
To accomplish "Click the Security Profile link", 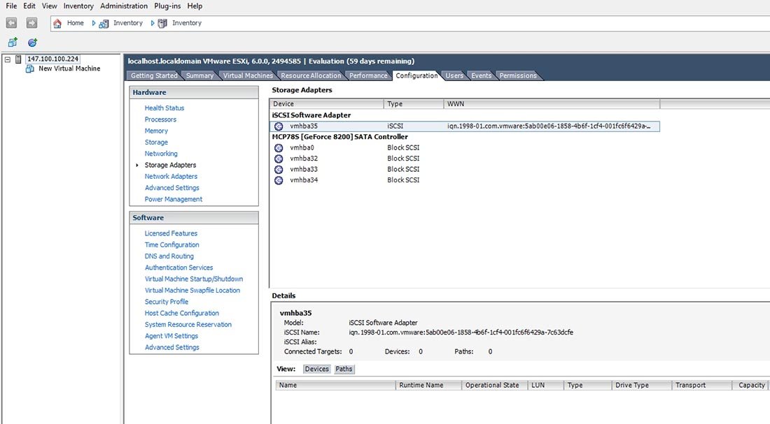I will coord(166,301).
